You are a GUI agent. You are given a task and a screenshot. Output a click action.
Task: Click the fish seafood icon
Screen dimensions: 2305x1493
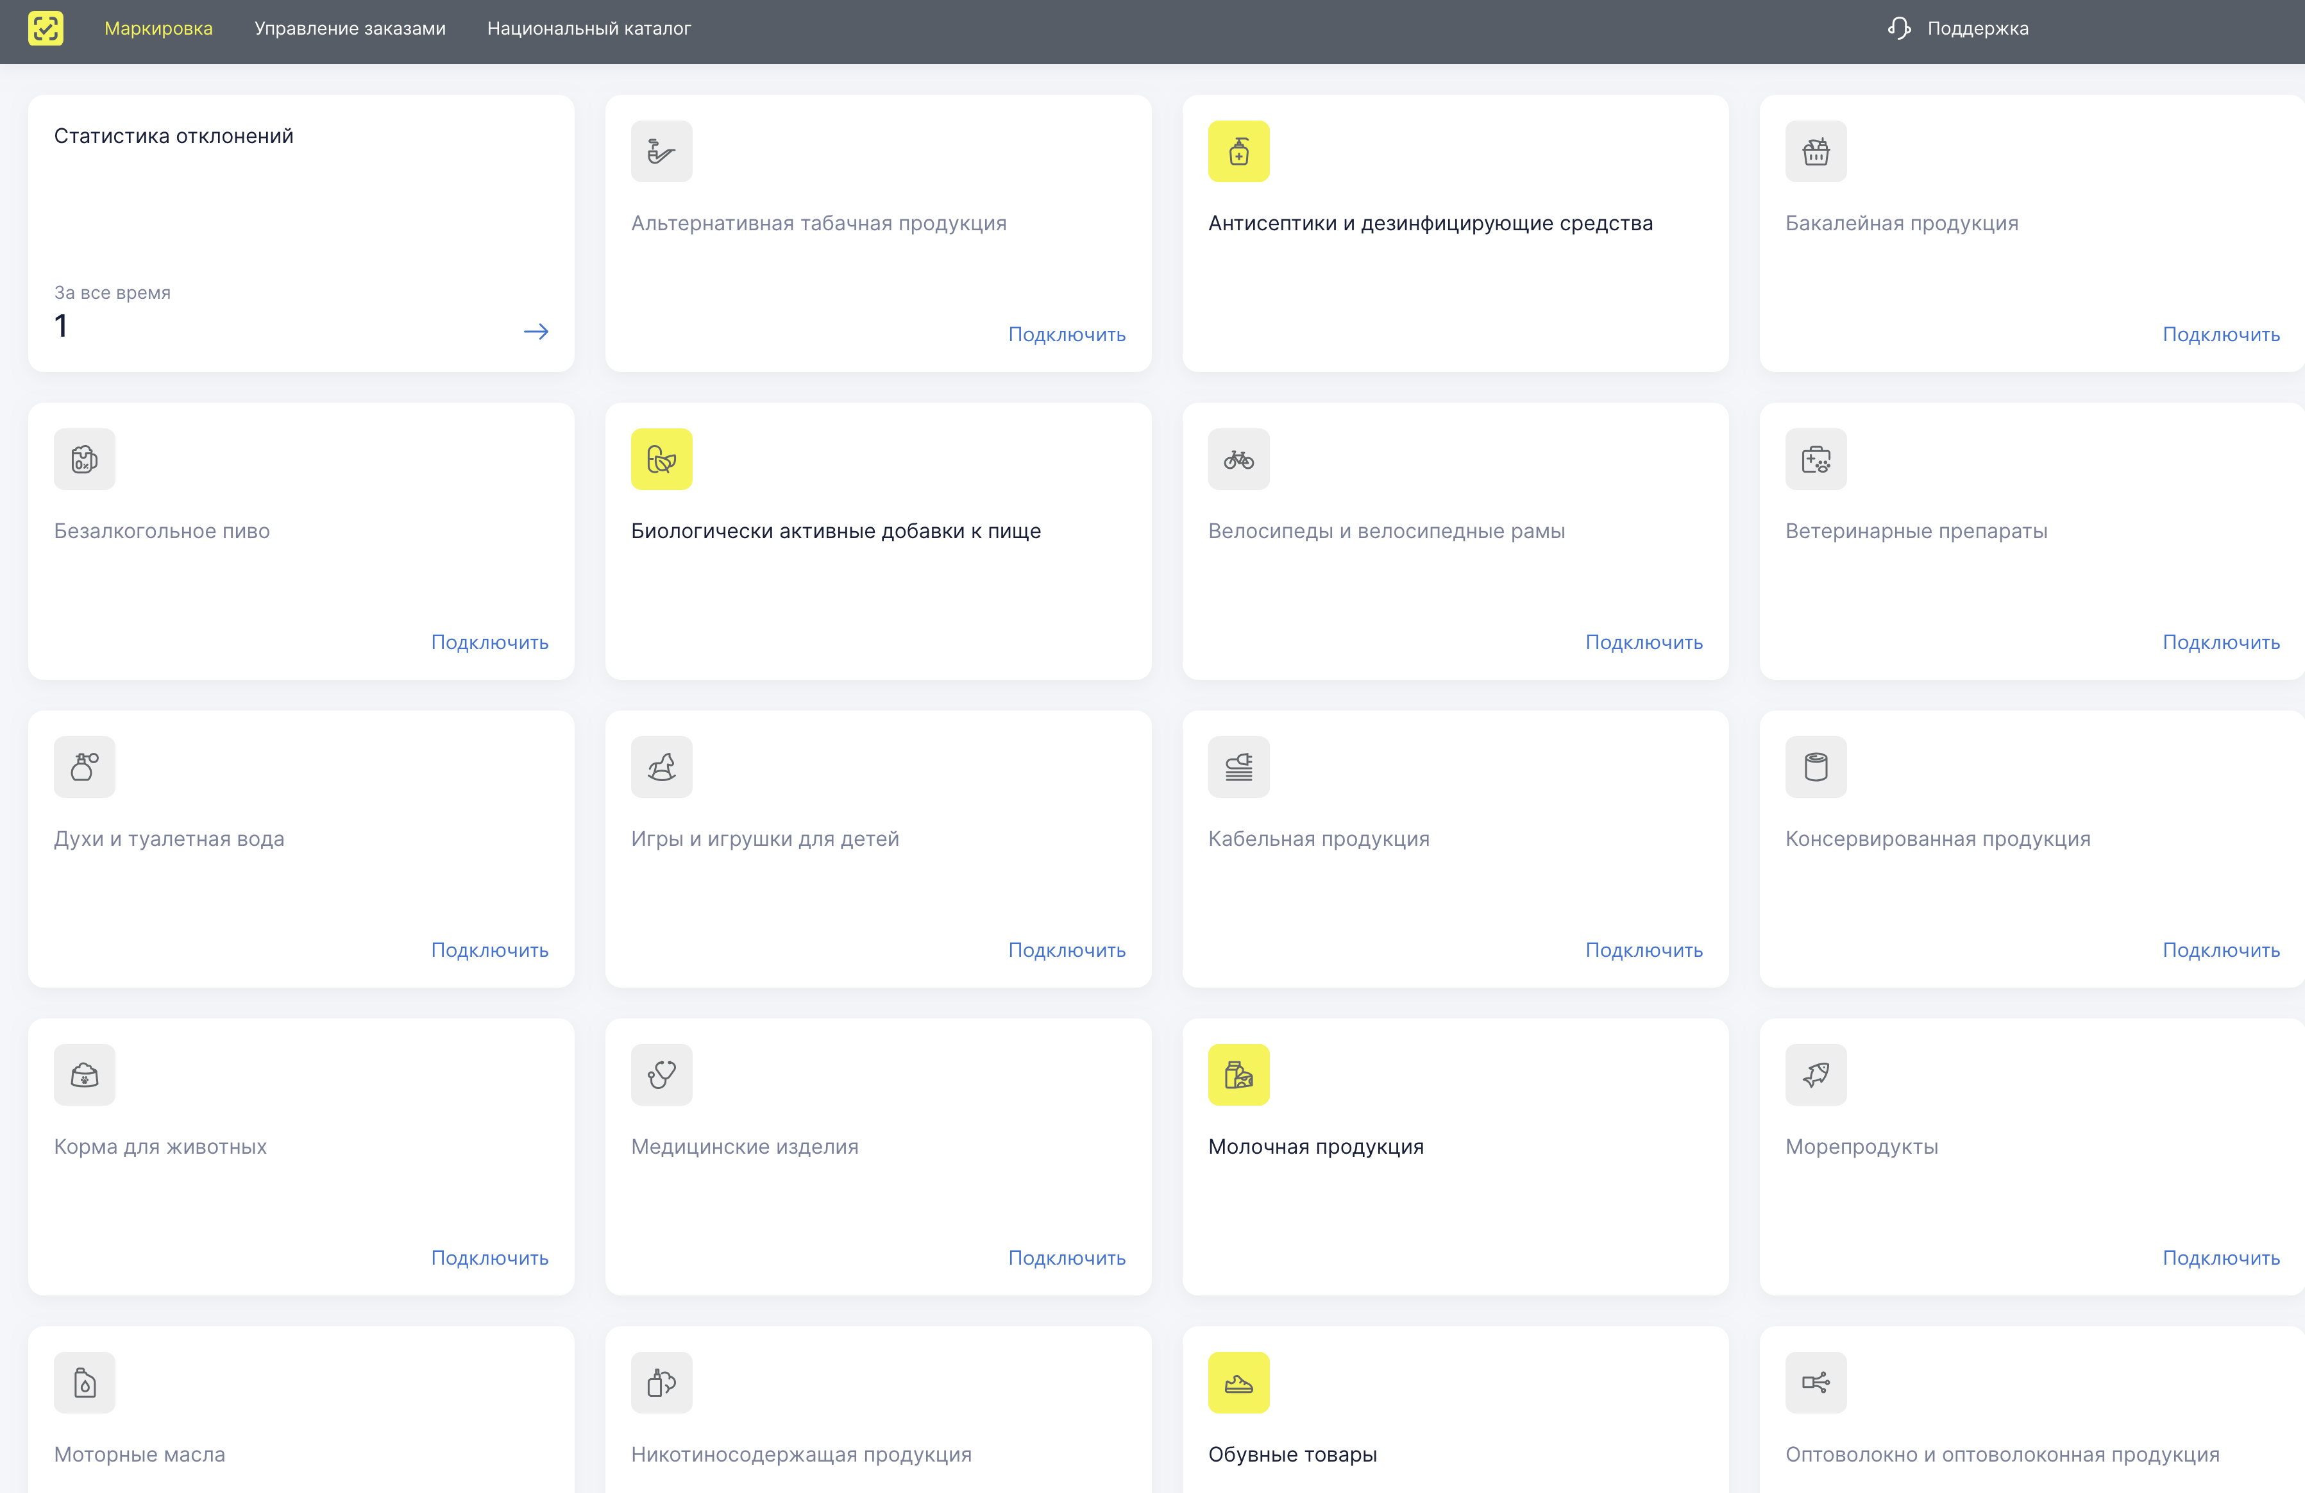tap(1816, 1075)
